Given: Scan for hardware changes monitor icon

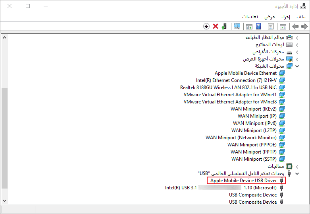Looking at the screenshot, I should 237,26.
